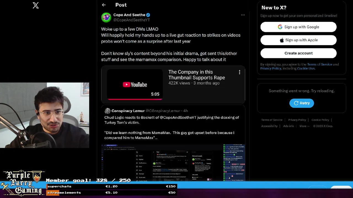Open the footer Terms of Service link

pyautogui.click(x=272, y=120)
